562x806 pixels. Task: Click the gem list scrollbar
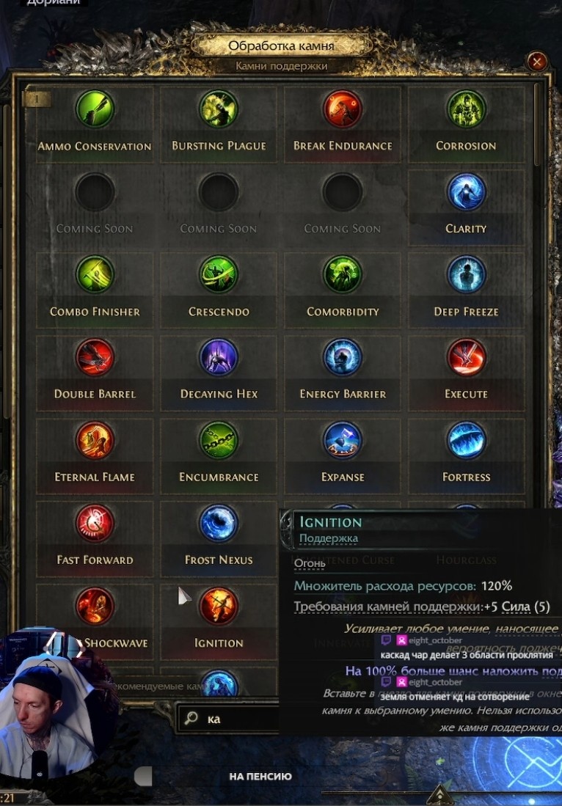(537, 125)
